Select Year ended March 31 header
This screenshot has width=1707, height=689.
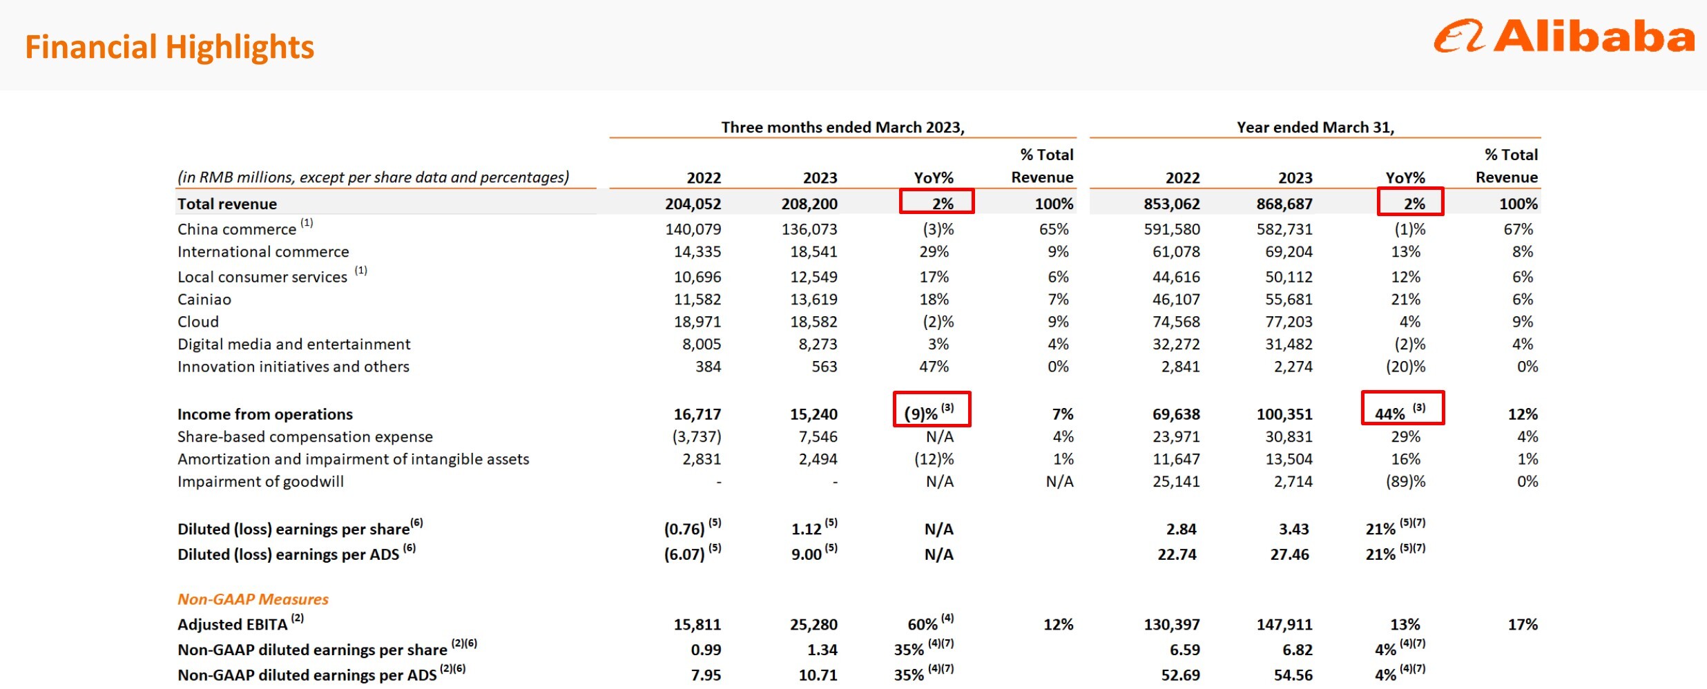[x=1315, y=128]
